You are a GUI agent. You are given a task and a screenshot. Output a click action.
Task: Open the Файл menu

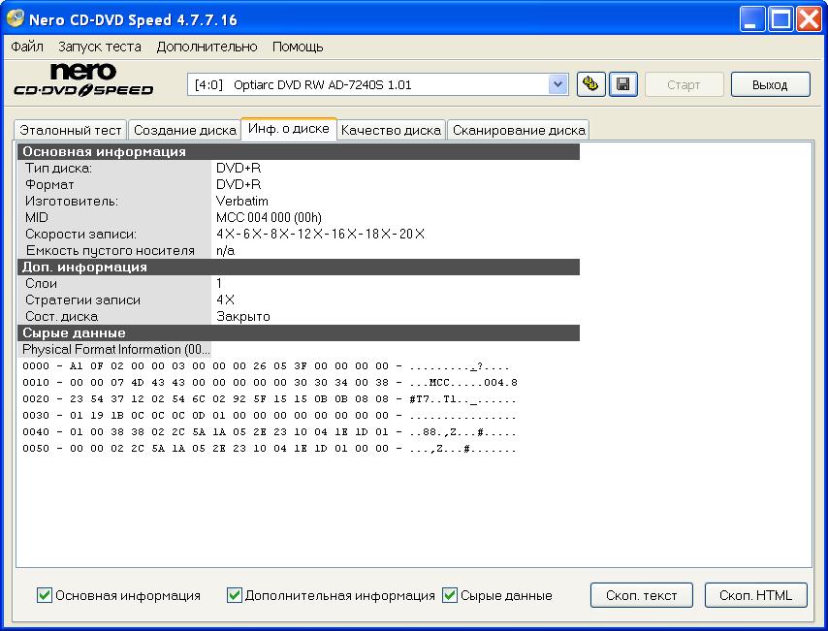coord(27,47)
